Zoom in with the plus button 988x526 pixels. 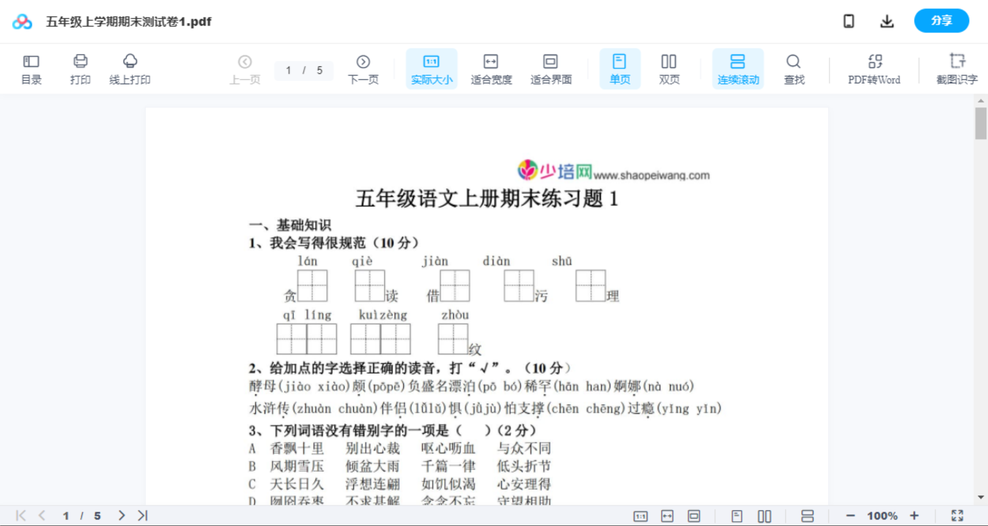(915, 516)
